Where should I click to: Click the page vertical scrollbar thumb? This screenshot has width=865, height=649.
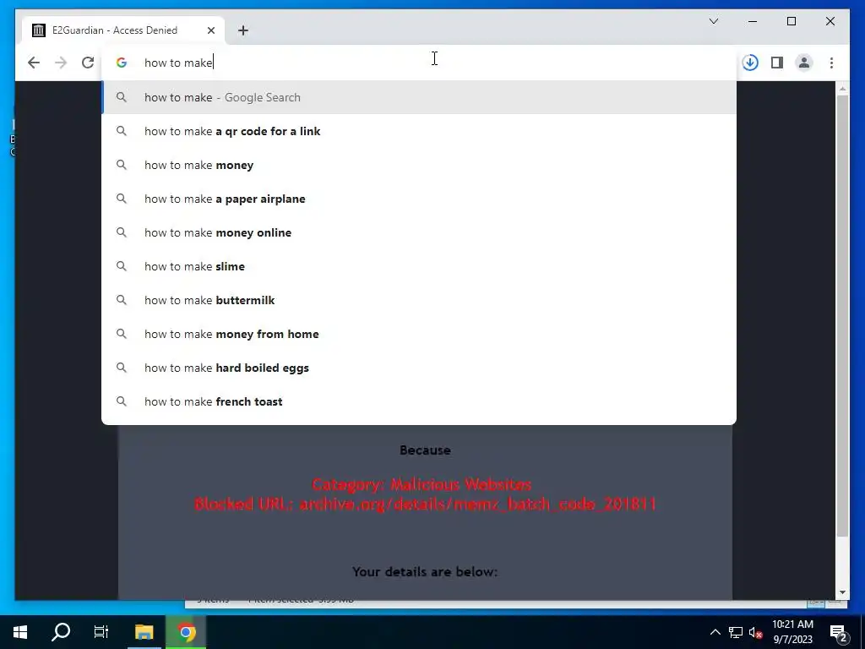click(x=842, y=316)
